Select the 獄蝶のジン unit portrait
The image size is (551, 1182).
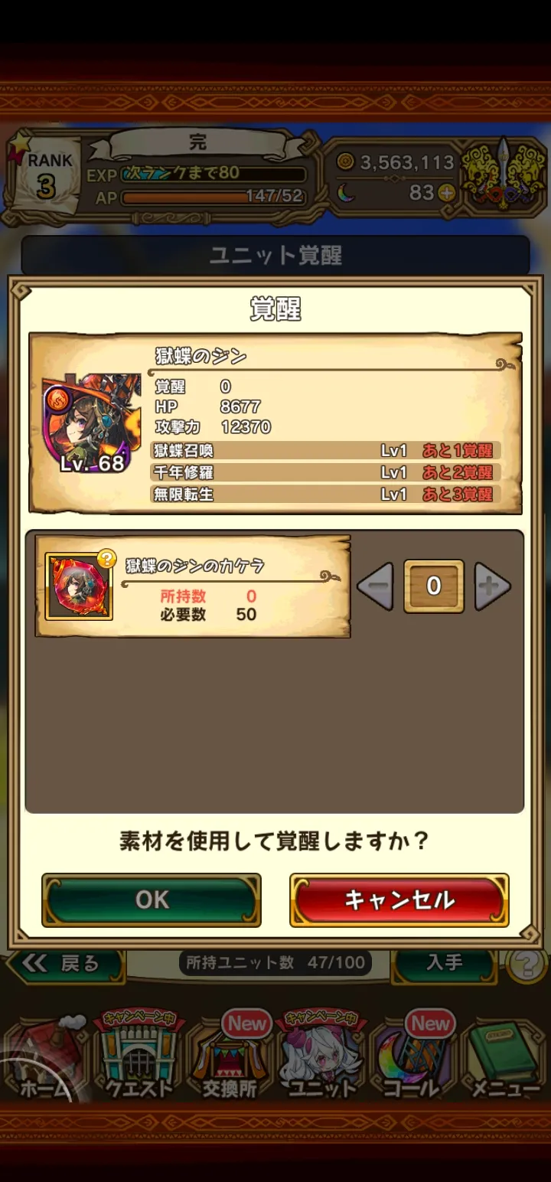click(92, 424)
